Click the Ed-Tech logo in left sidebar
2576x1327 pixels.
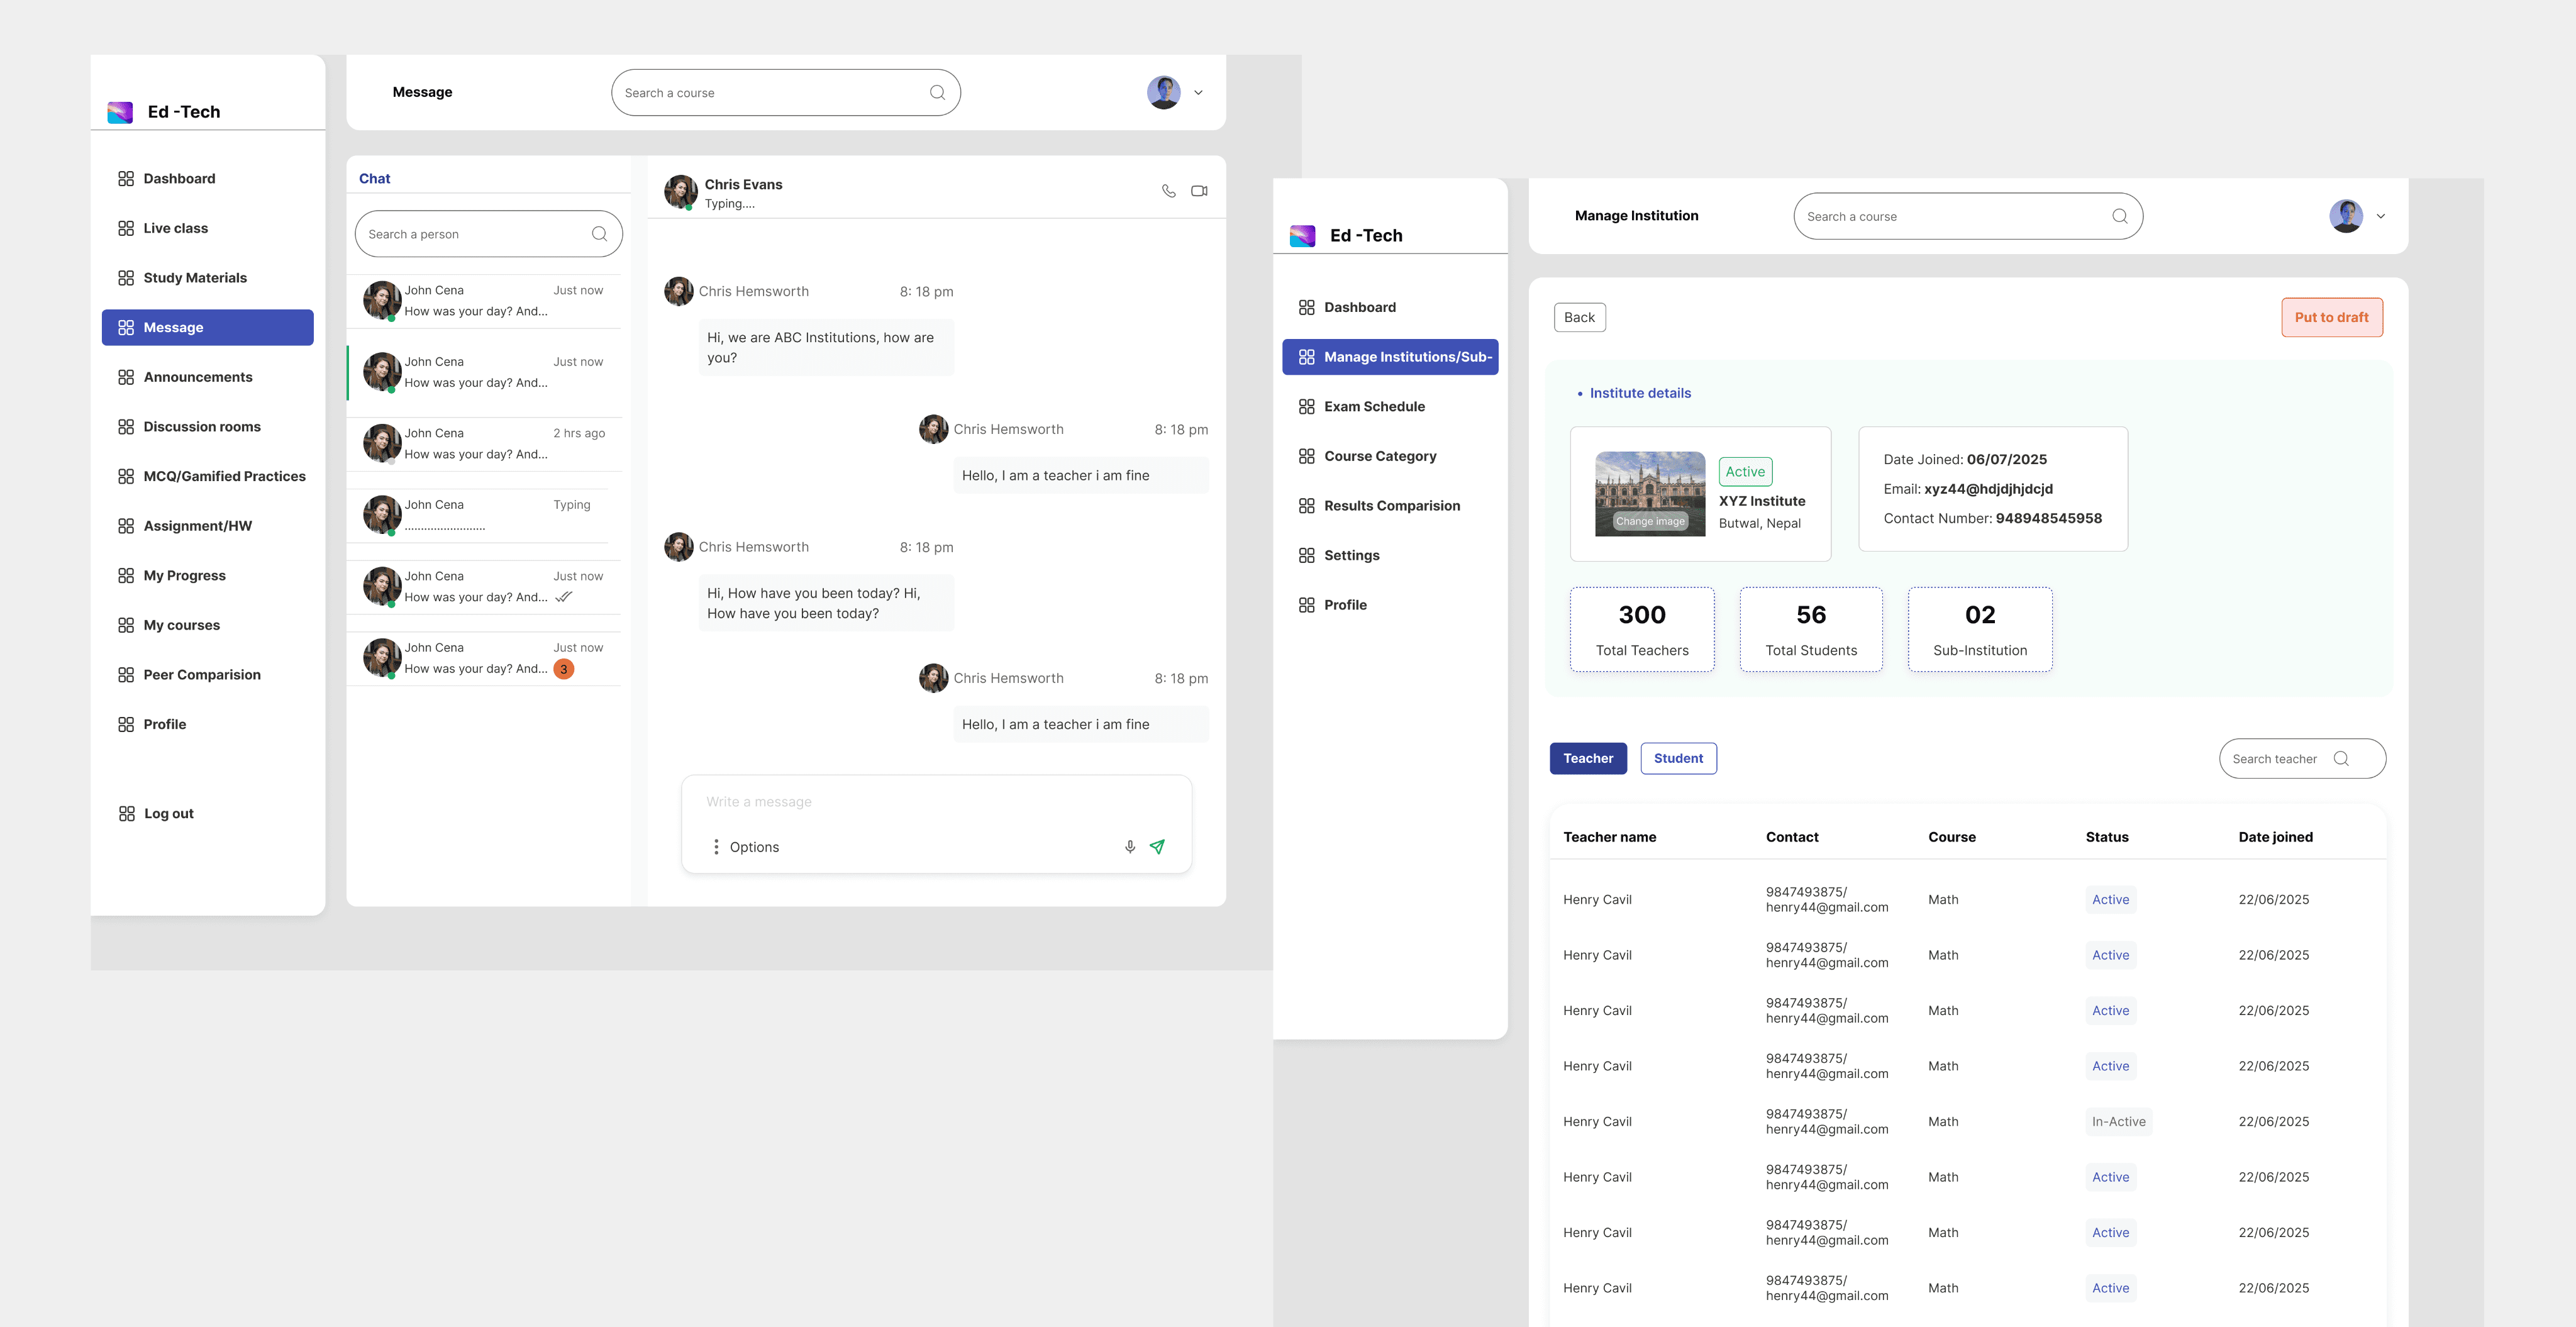(x=120, y=112)
